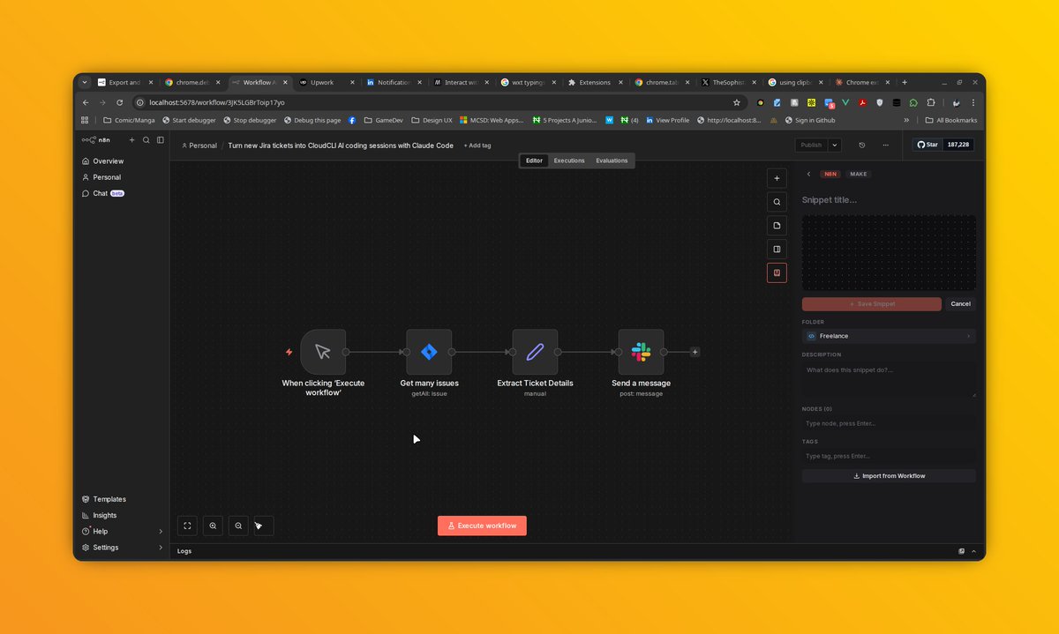Go back with snippet panel chevron
Viewport: 1059px width, 634px height.
click(808, 175)
